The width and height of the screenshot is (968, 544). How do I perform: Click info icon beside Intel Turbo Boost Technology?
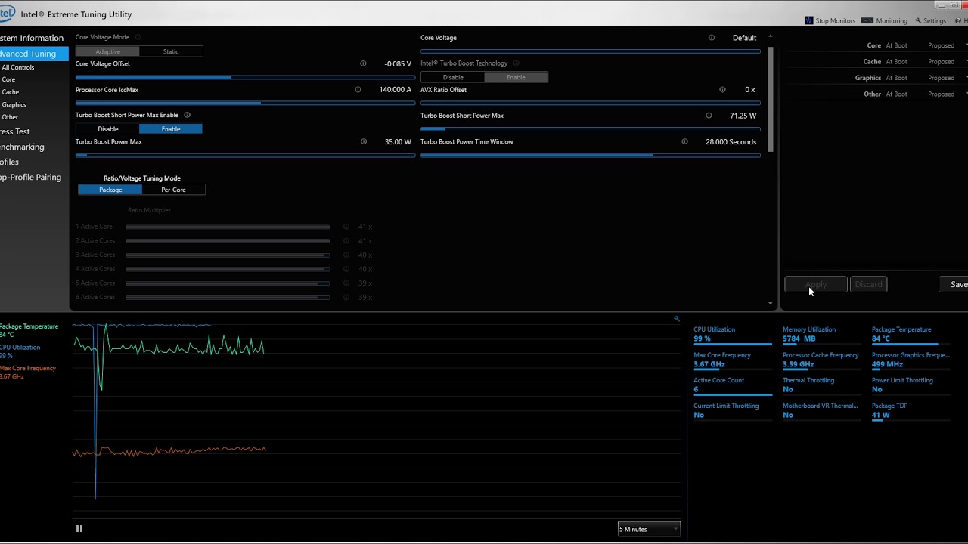tap(516, 63)
